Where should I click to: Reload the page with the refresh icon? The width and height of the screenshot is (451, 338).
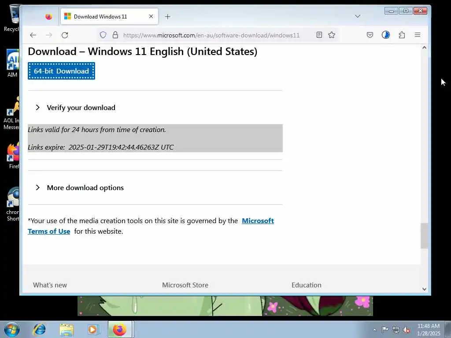pos(65,35)
